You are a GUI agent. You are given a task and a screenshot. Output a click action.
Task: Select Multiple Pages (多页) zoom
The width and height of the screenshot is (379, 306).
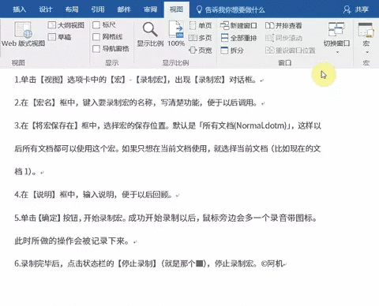pos(201,38)
